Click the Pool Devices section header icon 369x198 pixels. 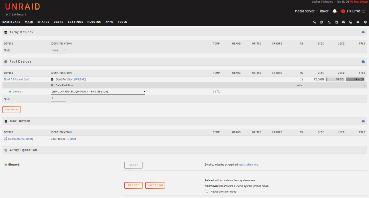click(6, 62)
